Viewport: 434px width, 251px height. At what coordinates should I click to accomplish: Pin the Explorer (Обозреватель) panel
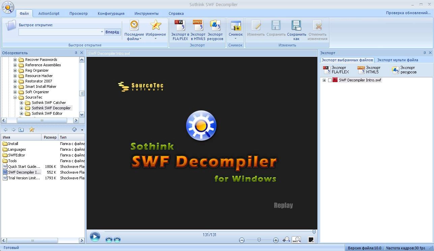[76, 53]
